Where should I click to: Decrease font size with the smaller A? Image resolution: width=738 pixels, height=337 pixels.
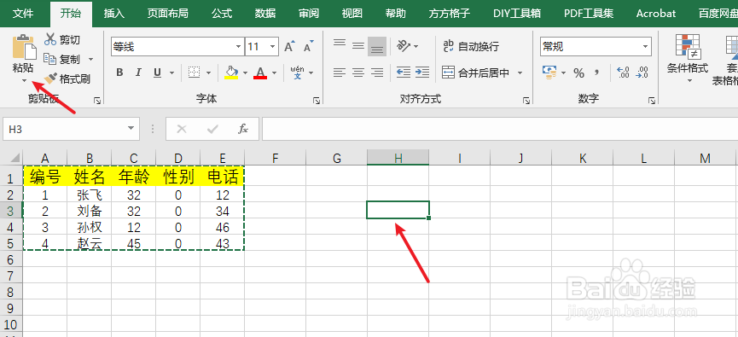pyautogui.click(x=308, y=47)
